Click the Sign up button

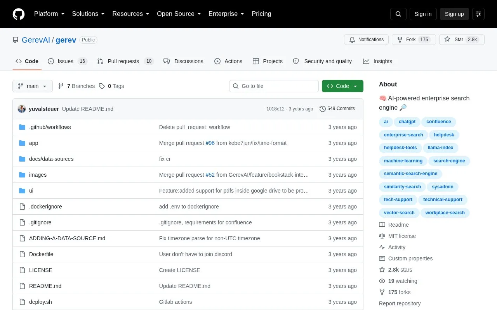tap(454, 14)
